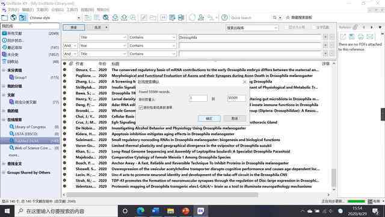Viewport: 385px width, 217px height.
Task: Switch to Online Search Mode globe icon
Action: [13, 17]
